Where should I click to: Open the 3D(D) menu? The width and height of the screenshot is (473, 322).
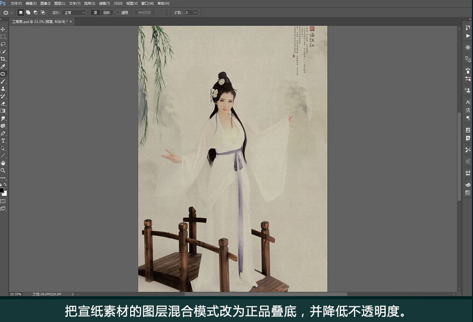coord(118,4)
